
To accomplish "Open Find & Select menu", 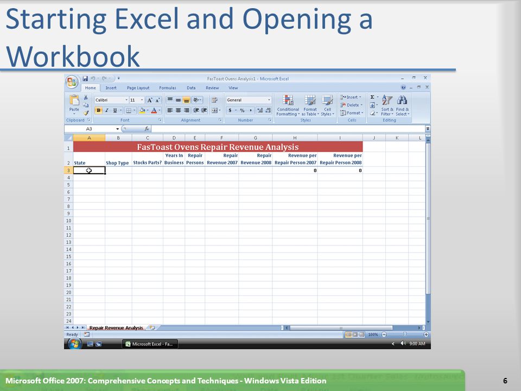I will coord(402,105).
